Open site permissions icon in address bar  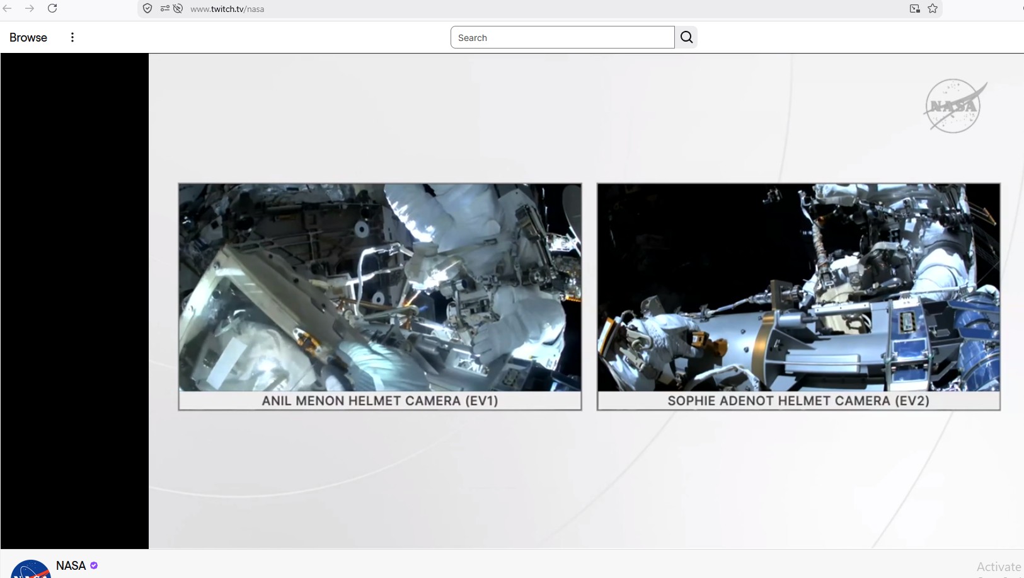click(164, 9)
